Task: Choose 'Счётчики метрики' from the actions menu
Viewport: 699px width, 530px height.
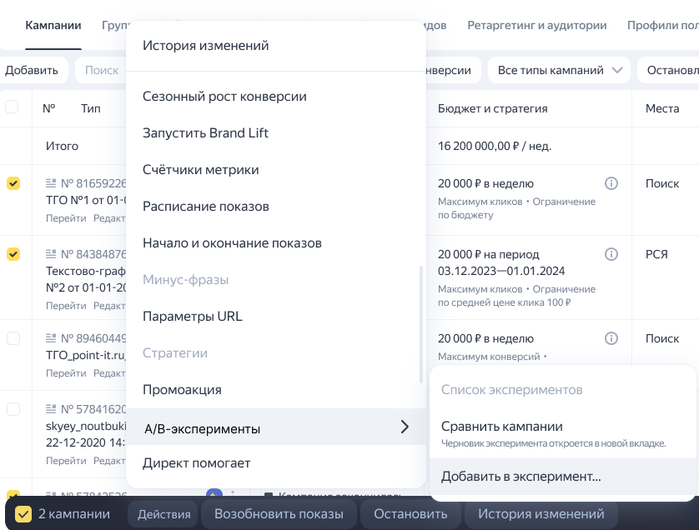Action: pyautogui.click(x=201, y=170)
